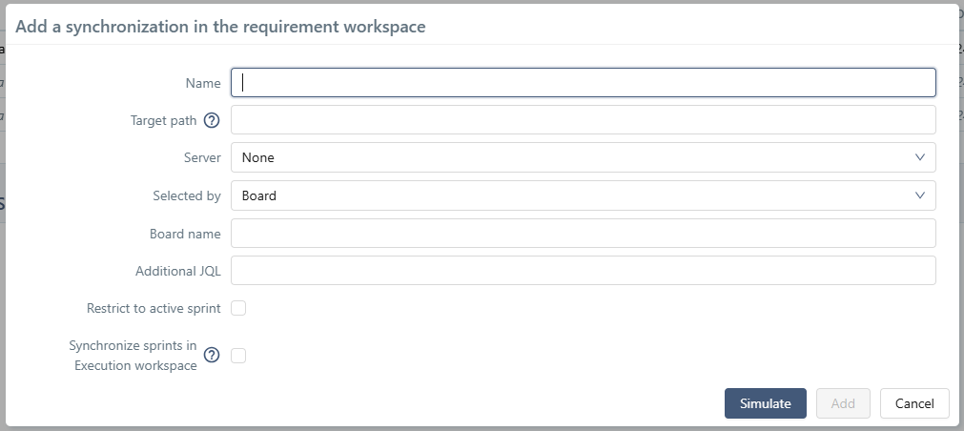This screenshot has height=431, width=964.
Task: Click the Selected by chevron arrow
Action: [x=920, y=195]
